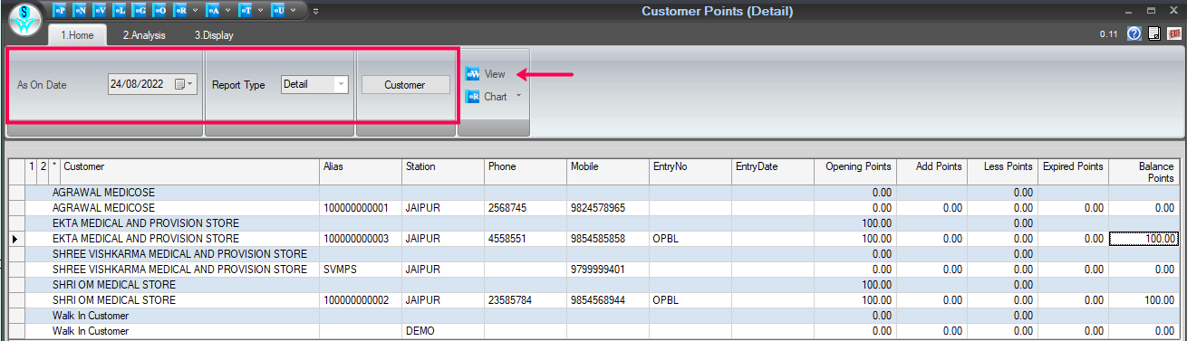Click the U quick access icon

[x=277, y=11]
